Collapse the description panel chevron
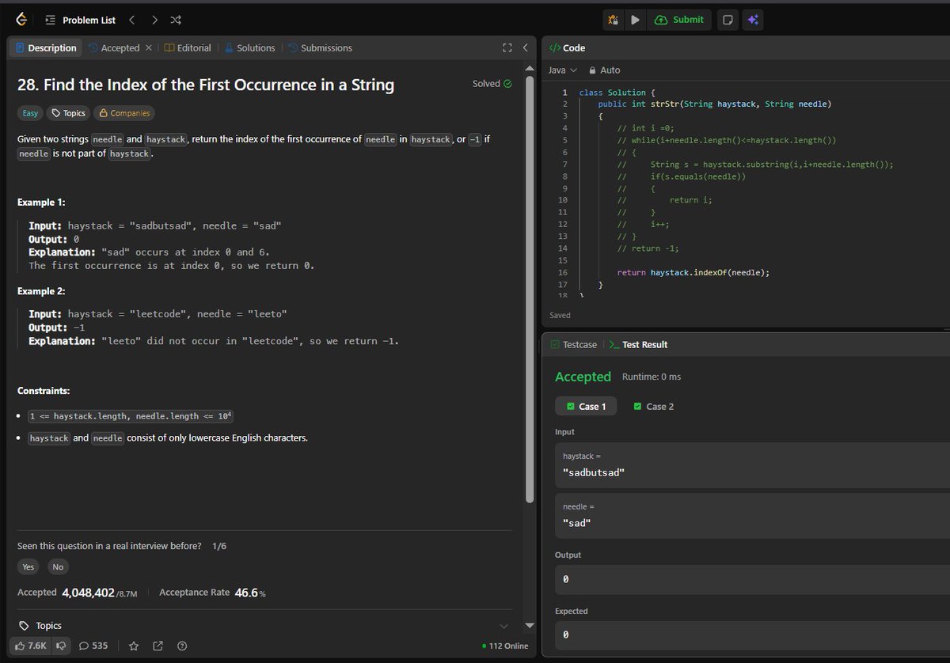 point(524,47)
